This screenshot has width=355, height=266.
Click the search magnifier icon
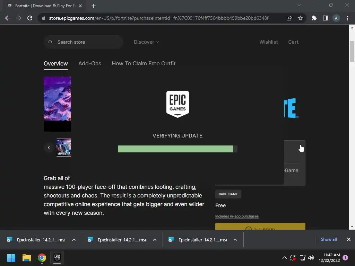click(x=51, y=42)
